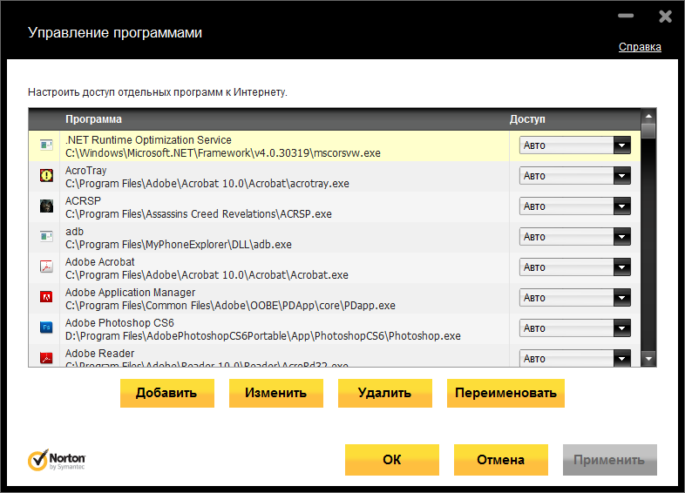
Task: Click the Переименовать button
Action: point(505,393)
